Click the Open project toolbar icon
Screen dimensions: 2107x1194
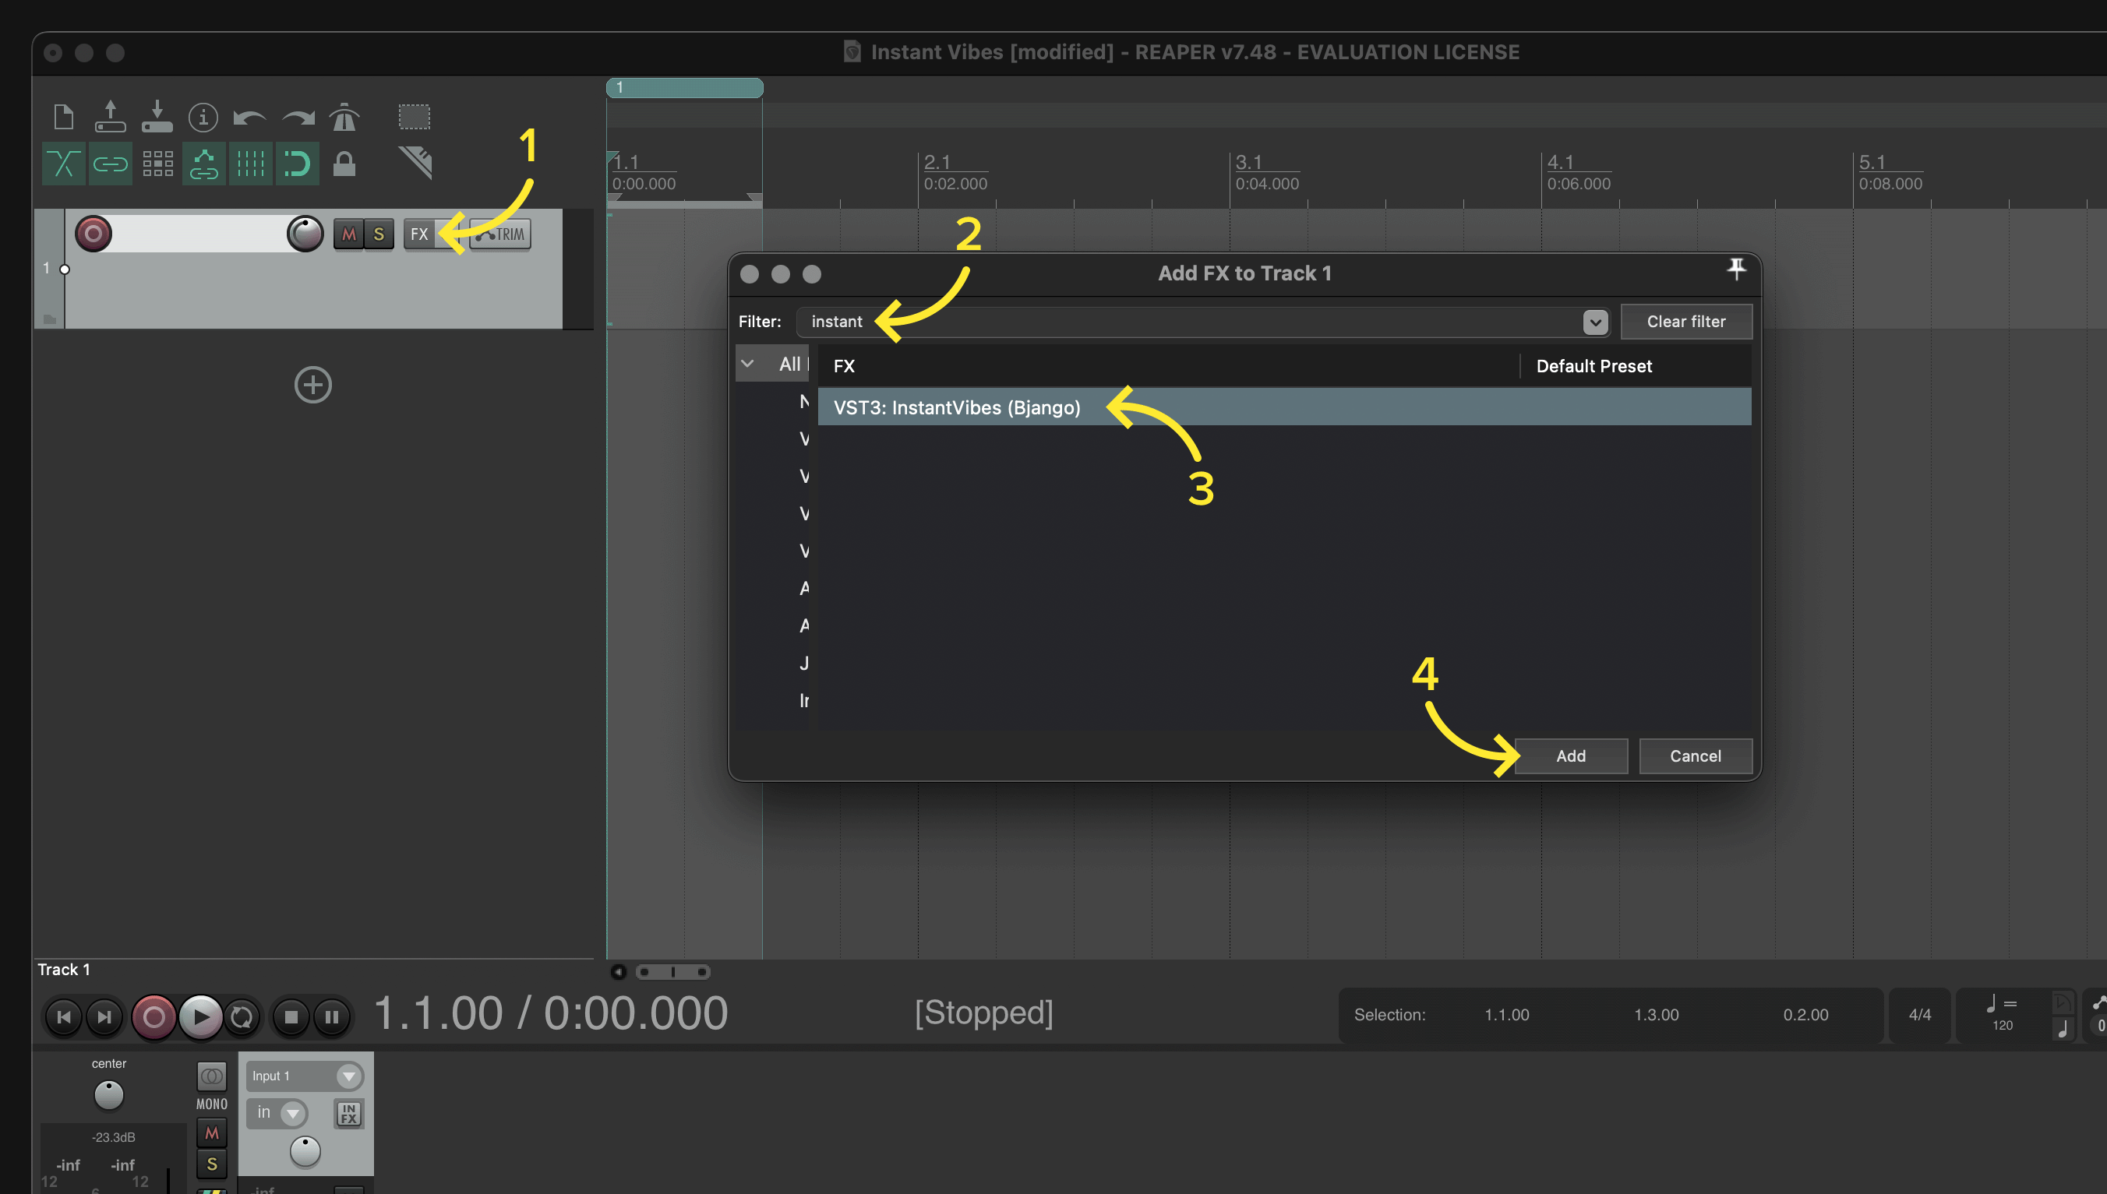tap(110, 118)
